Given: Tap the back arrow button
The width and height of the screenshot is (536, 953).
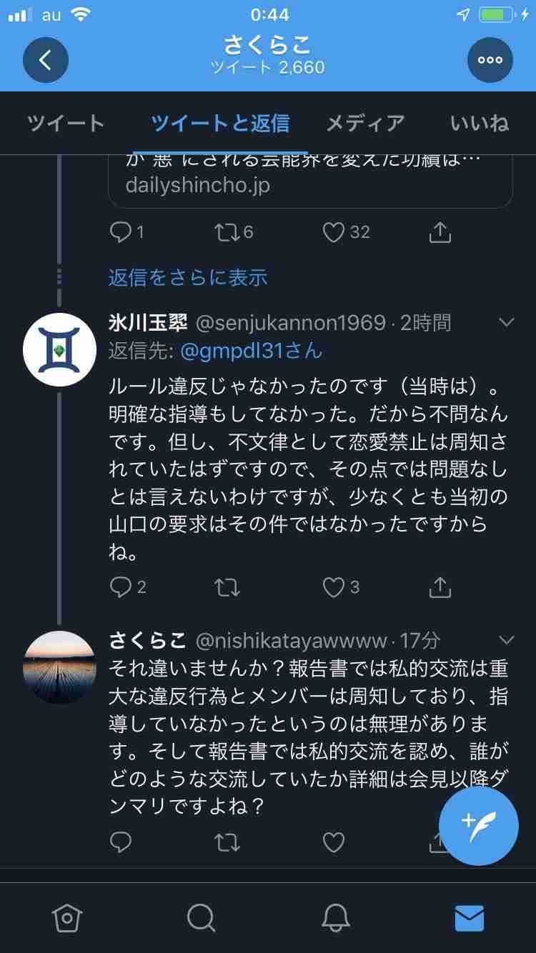Looking at the screenshot, I should point(45,60).
